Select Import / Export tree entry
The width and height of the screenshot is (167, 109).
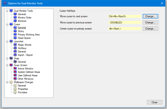[x=25, y=55]
